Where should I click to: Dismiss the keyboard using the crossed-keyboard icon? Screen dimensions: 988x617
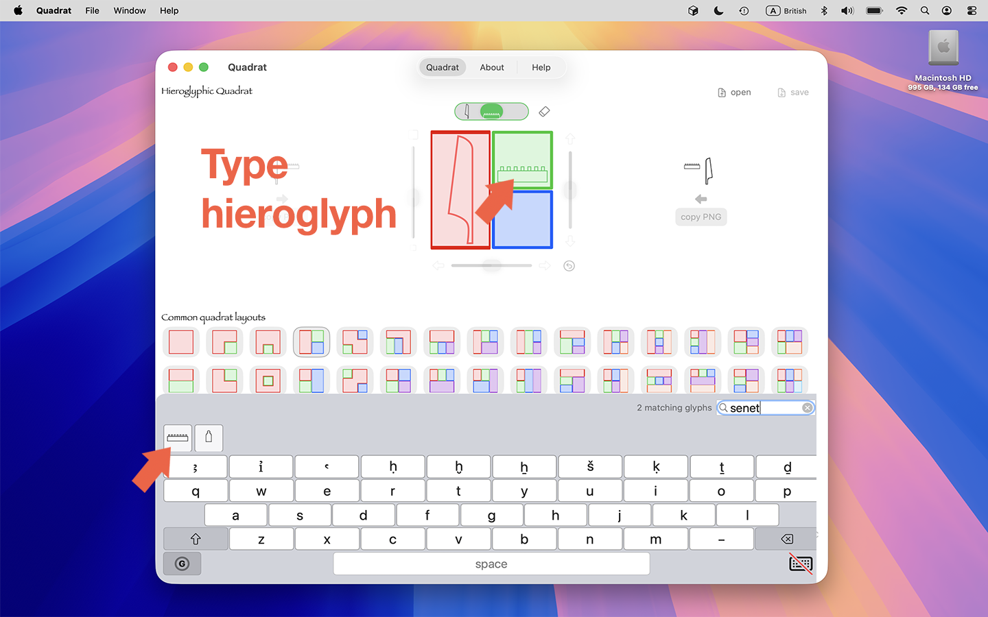click(800, 563)
